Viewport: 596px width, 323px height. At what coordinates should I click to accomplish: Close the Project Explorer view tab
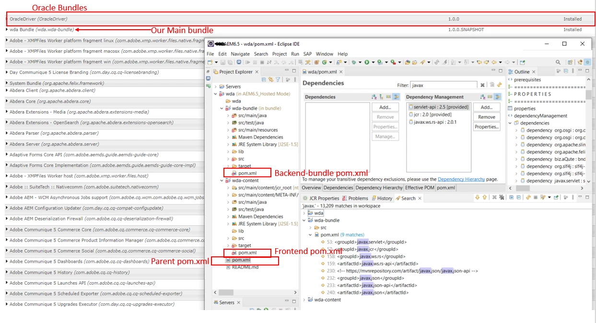(x=257, y=72)
